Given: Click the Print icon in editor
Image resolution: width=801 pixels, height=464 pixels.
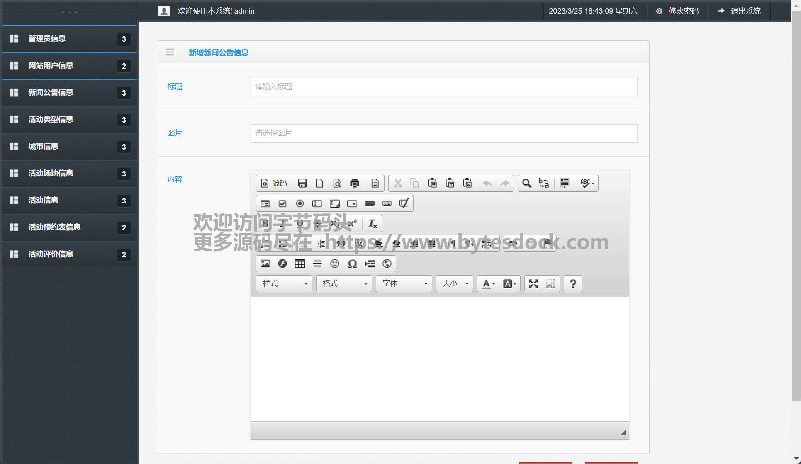Looking at the screenshot, I should coord(354,183).
